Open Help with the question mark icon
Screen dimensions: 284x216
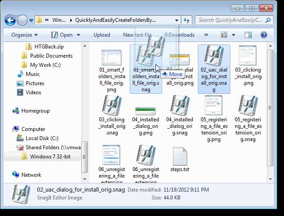[264, 35]
